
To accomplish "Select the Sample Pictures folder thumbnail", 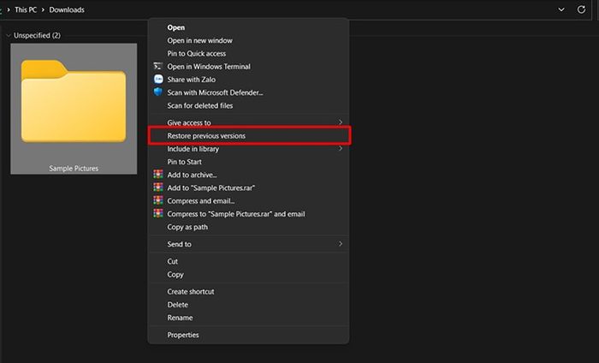I will coord(74,109).
